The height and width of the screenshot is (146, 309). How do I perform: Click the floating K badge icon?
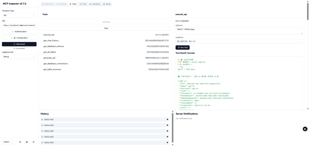pos(305,129)
